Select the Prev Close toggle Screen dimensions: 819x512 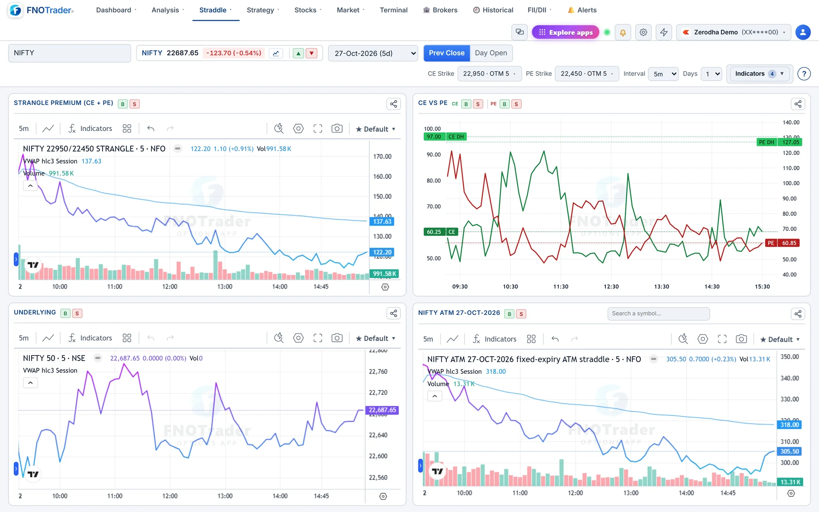[x=447, y=53]
